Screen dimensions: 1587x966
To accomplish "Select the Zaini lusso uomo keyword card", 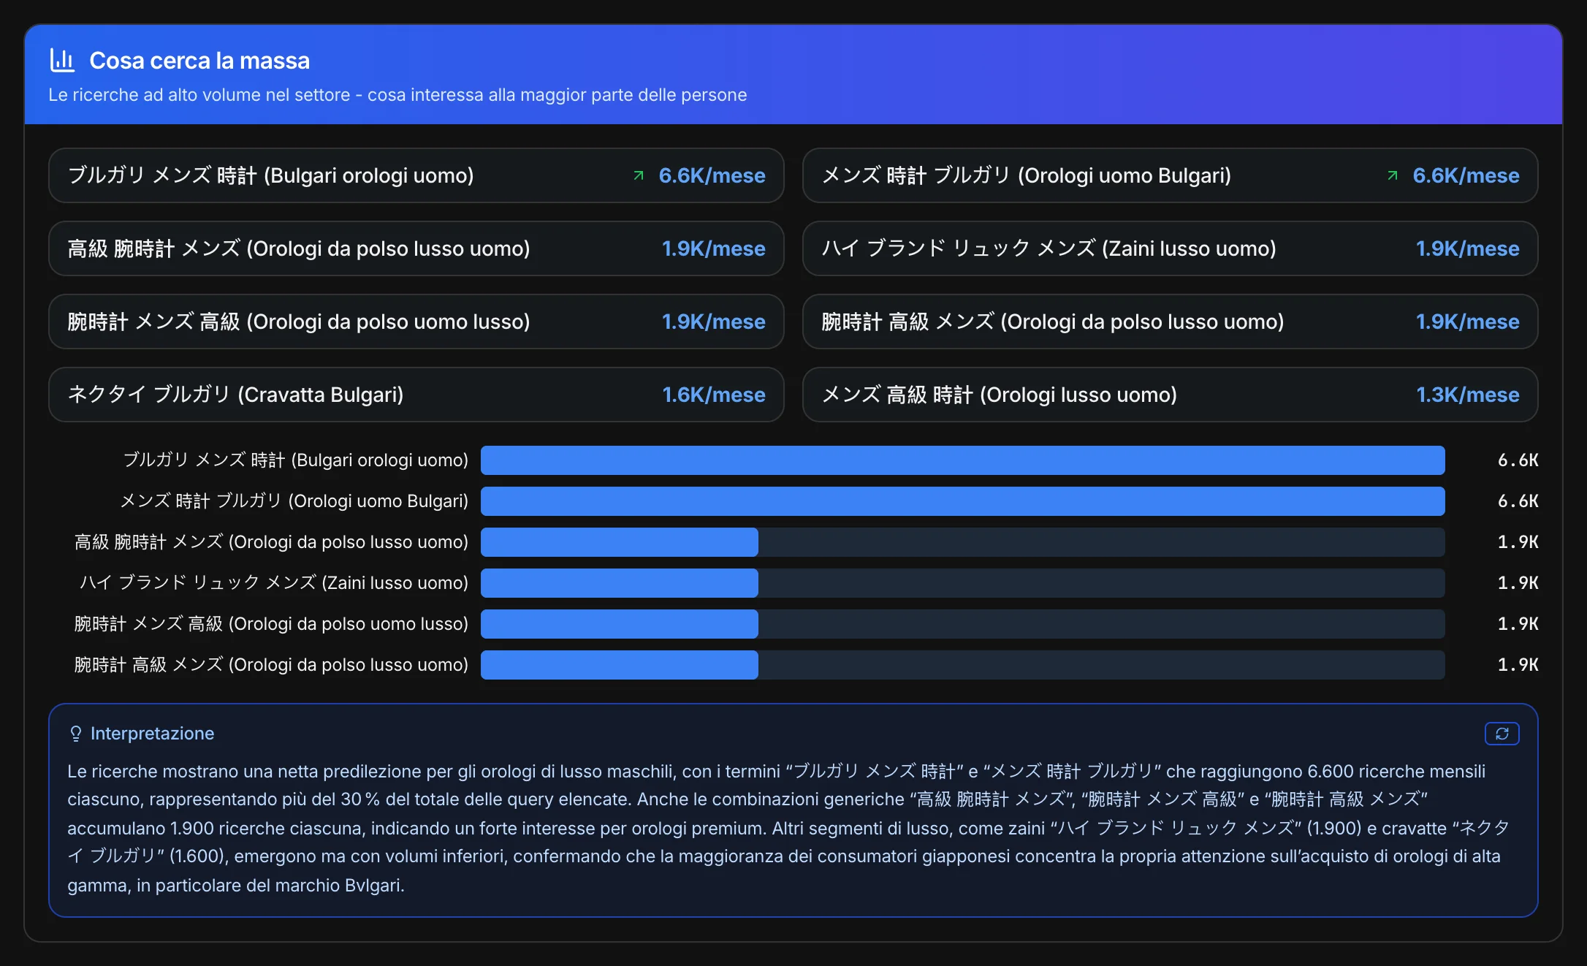I will point(1170,248).
